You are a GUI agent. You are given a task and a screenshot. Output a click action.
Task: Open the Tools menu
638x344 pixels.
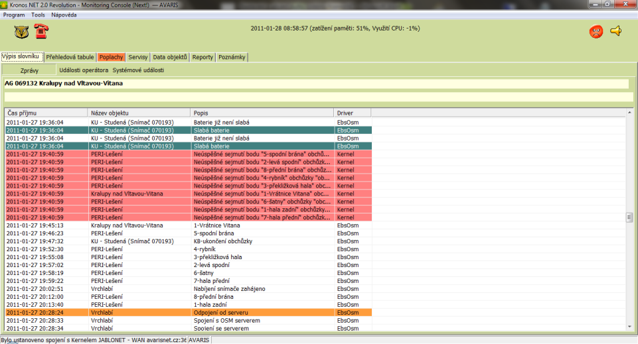pyautogui.click(x=38, y=15)
